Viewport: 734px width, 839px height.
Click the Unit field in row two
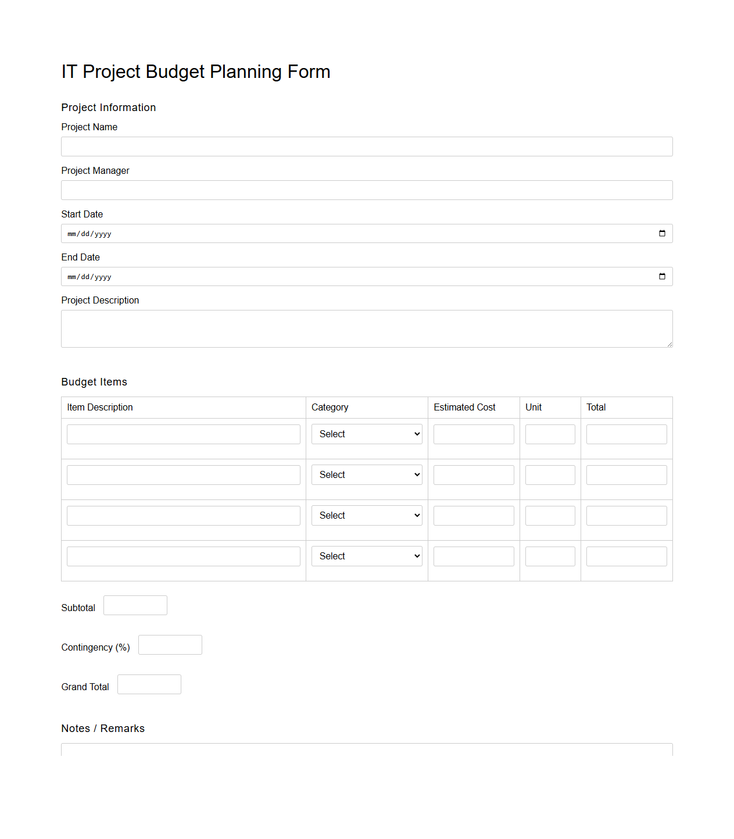tap(549, 474)
